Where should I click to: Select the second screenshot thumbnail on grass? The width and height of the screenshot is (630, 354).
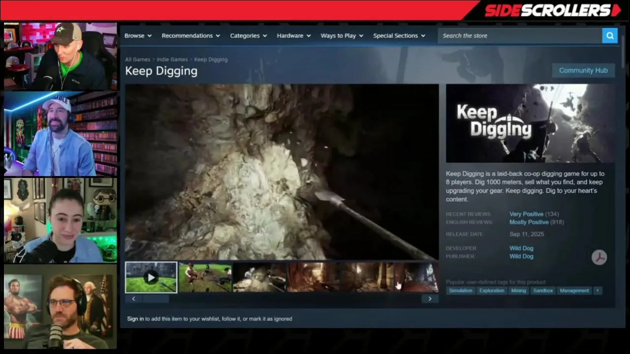(205, 277)
